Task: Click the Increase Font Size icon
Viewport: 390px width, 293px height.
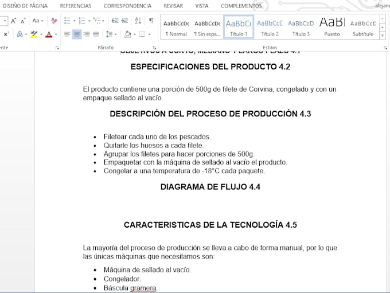Action: [x=13, y=21]
